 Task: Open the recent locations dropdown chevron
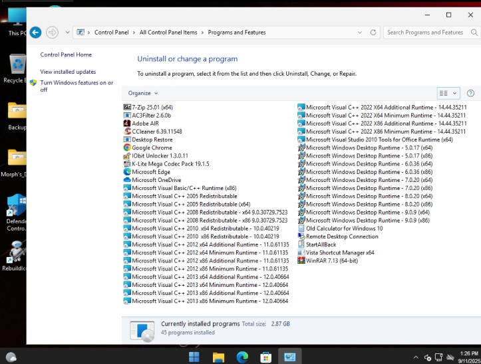(67, 32)
